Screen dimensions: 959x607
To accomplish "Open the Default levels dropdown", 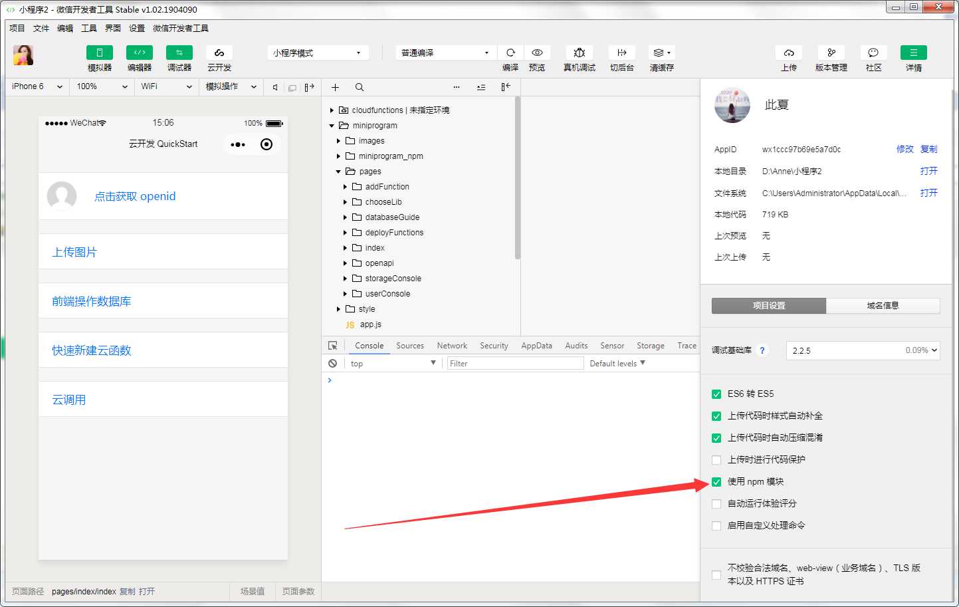I will pyautogui.click(x=617, y=364).
